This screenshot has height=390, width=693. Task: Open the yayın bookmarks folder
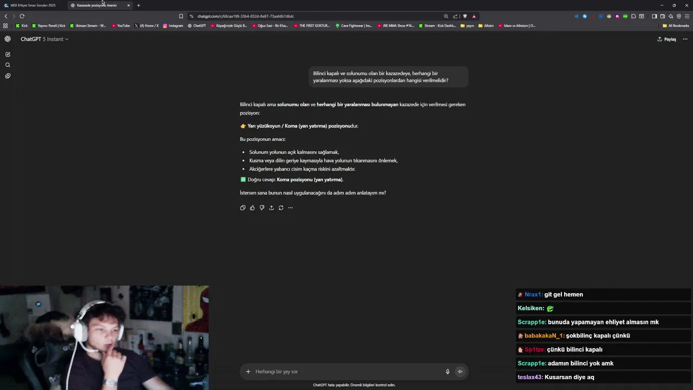pyautogui.click(x=467, y=25)
